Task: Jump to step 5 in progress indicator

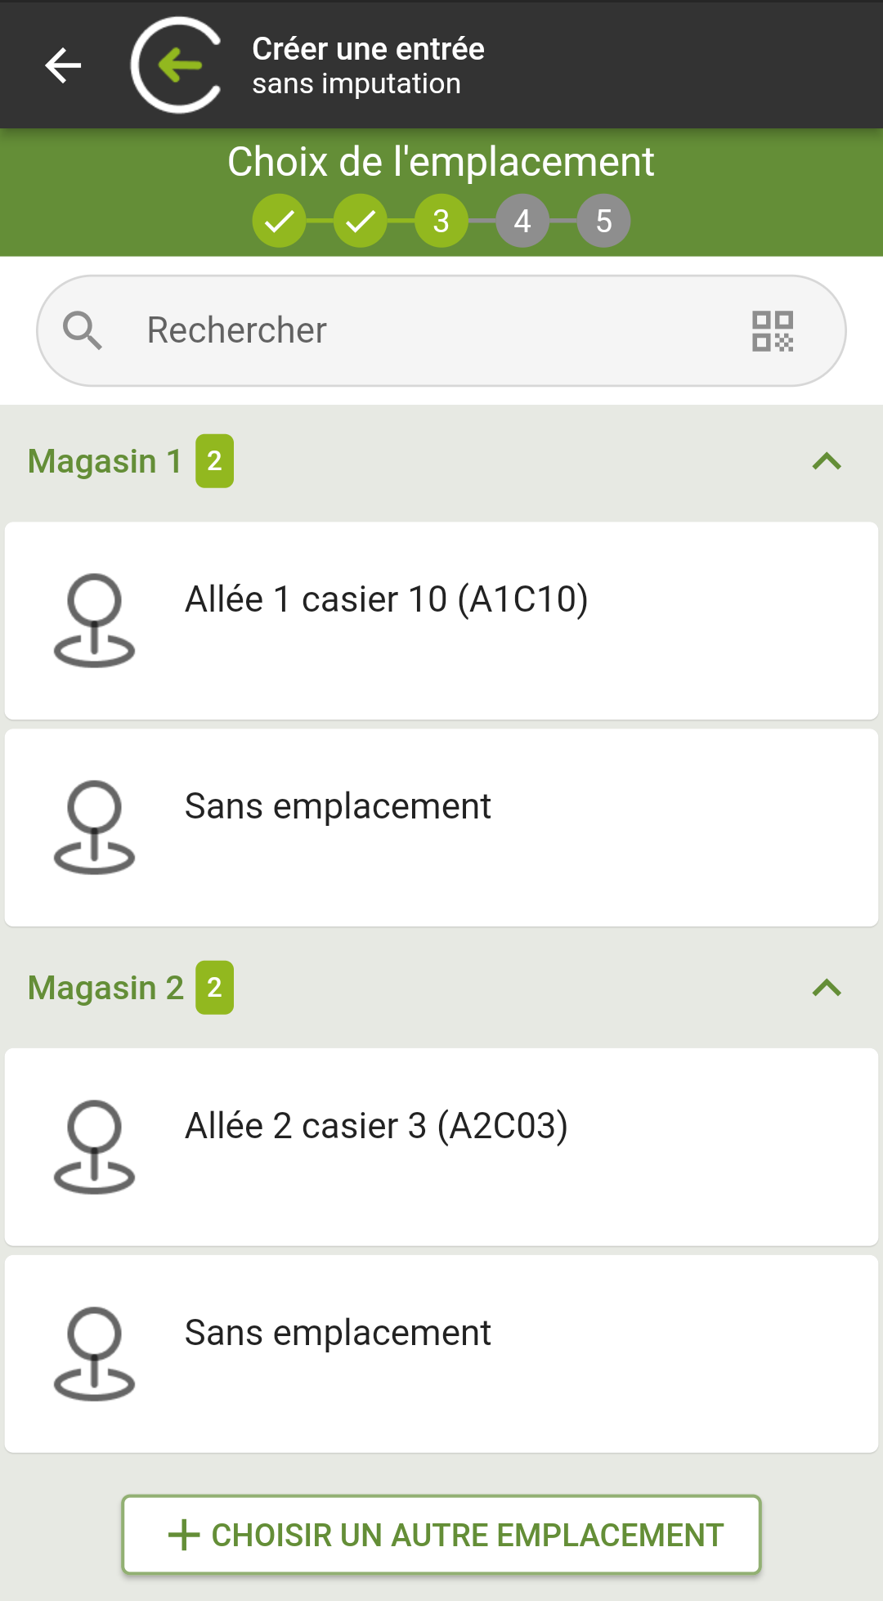Action: click(x=603, y=221)
